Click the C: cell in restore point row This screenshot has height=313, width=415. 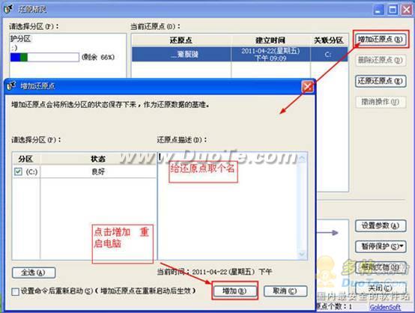[x=328, y=54]
